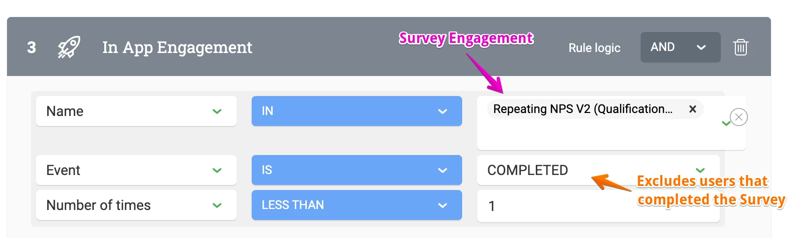Click the Repeating NPS V2 survey tag
793x238 pixels.
(583, 109)
